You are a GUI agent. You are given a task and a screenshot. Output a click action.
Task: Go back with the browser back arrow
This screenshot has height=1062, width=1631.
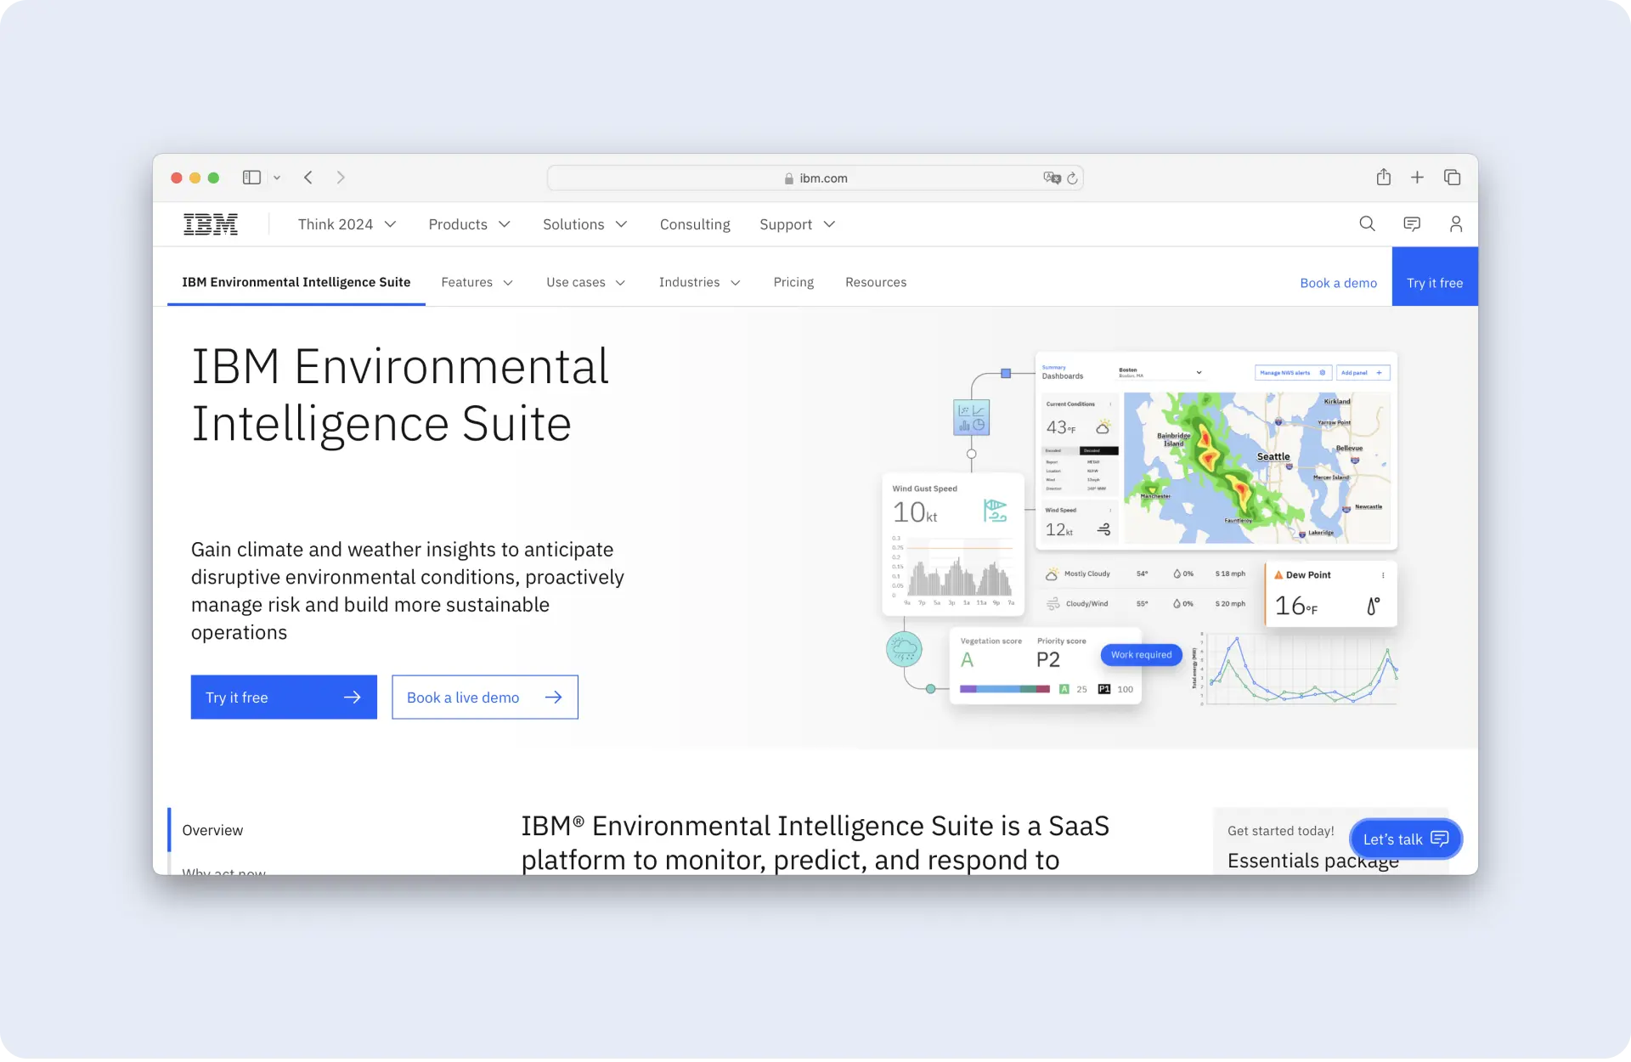tap(308, 178)
